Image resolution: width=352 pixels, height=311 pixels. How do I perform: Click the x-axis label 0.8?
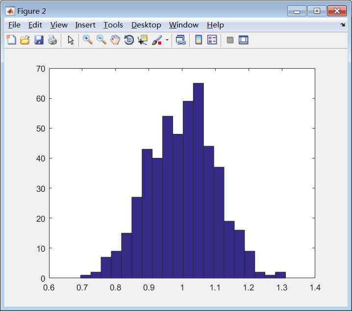(115, 287)
